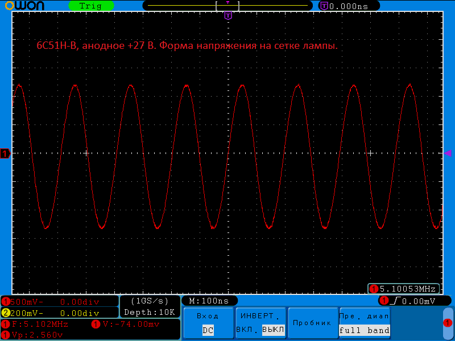Screen dimensions: 455x341
Task: Click the frequency counter readout 5.10053MHz
Action: coord(404,289)
